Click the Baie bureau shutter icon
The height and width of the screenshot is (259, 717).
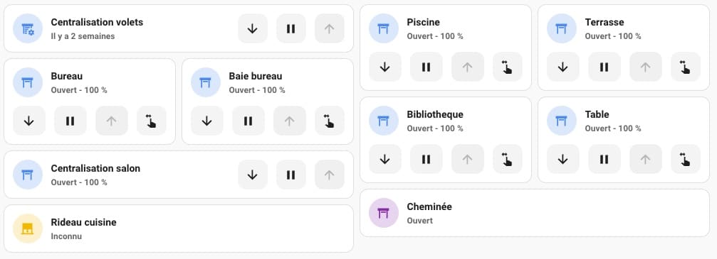click(x=205, y=82)
